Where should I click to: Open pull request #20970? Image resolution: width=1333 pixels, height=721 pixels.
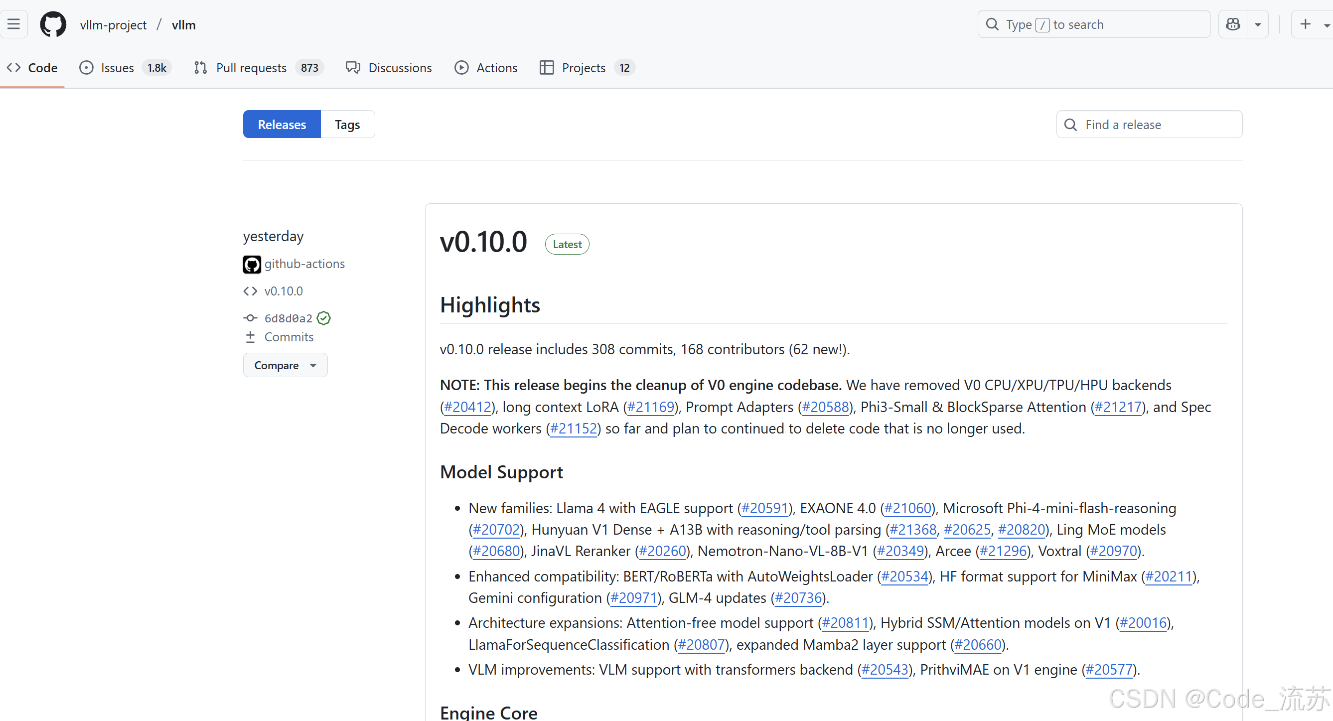[x=1114, y=552]
